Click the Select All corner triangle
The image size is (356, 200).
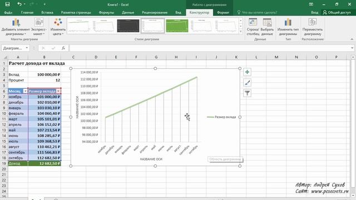pos(5,57)
